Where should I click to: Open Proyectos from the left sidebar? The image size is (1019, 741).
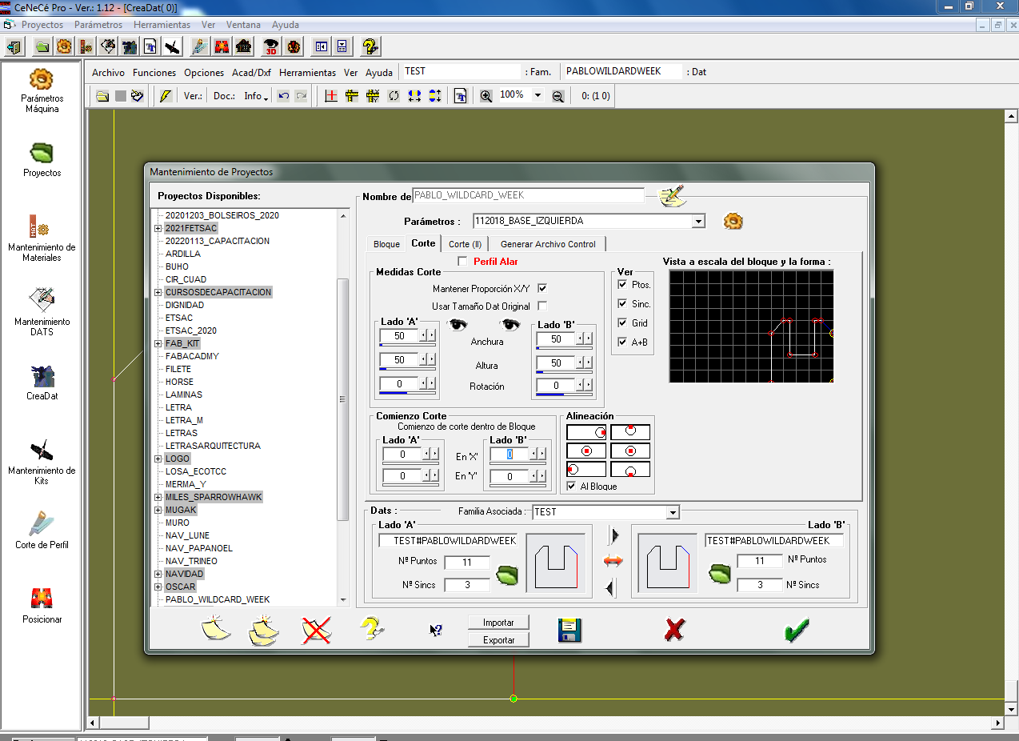(42, 158)
